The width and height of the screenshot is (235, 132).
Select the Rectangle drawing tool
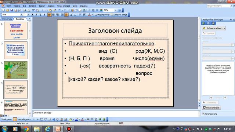41,119
